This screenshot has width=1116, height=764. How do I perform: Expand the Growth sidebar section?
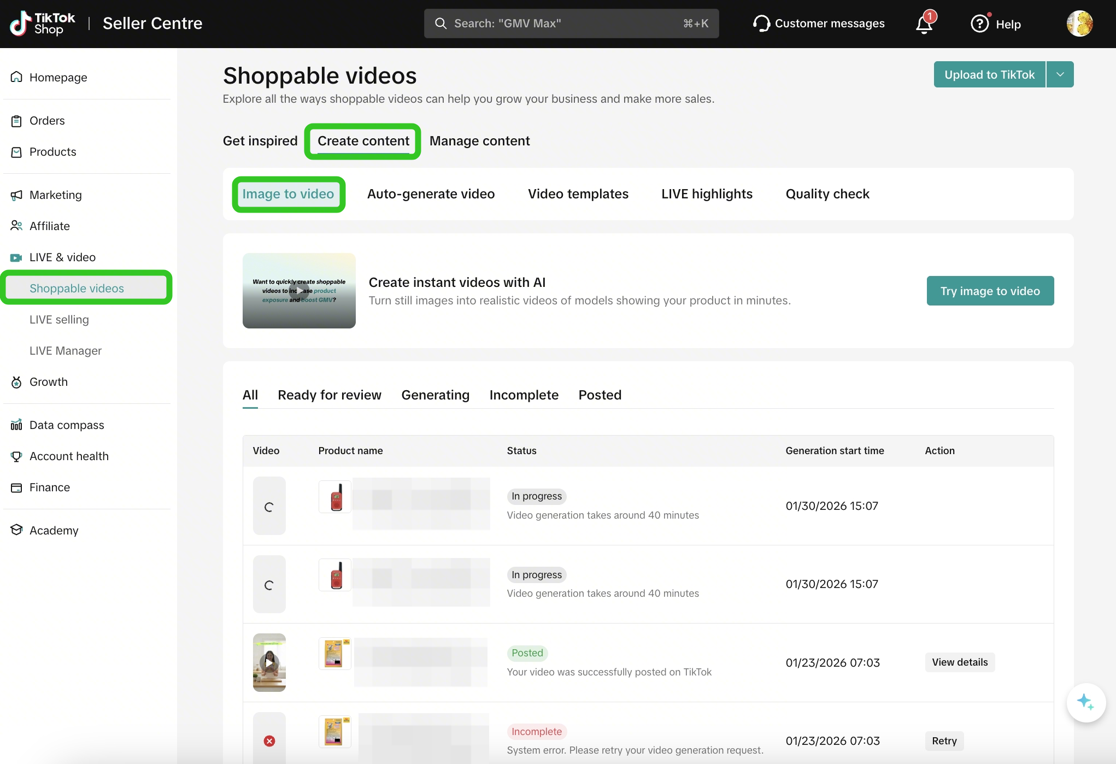coord(48,381)
